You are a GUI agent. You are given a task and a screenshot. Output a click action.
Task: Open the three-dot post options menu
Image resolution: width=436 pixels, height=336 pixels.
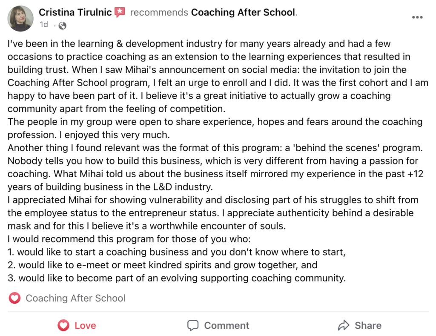[x=417, y=17]
